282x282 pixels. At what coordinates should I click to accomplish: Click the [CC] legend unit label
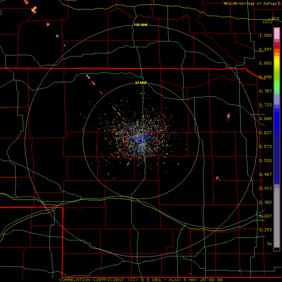pyautogui.click(x=268, y=22)
